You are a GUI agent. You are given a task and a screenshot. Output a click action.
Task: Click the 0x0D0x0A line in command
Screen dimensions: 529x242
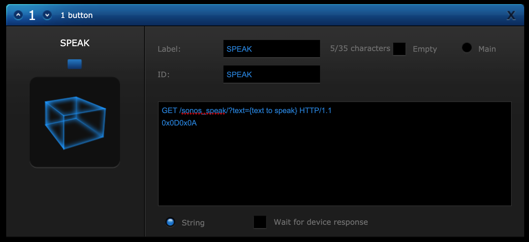click(x=179, y=123)
